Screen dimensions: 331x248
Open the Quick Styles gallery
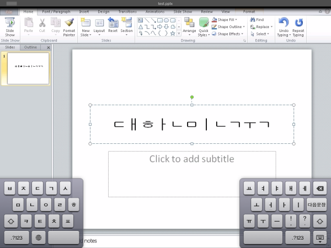click(x=204, y=27)
